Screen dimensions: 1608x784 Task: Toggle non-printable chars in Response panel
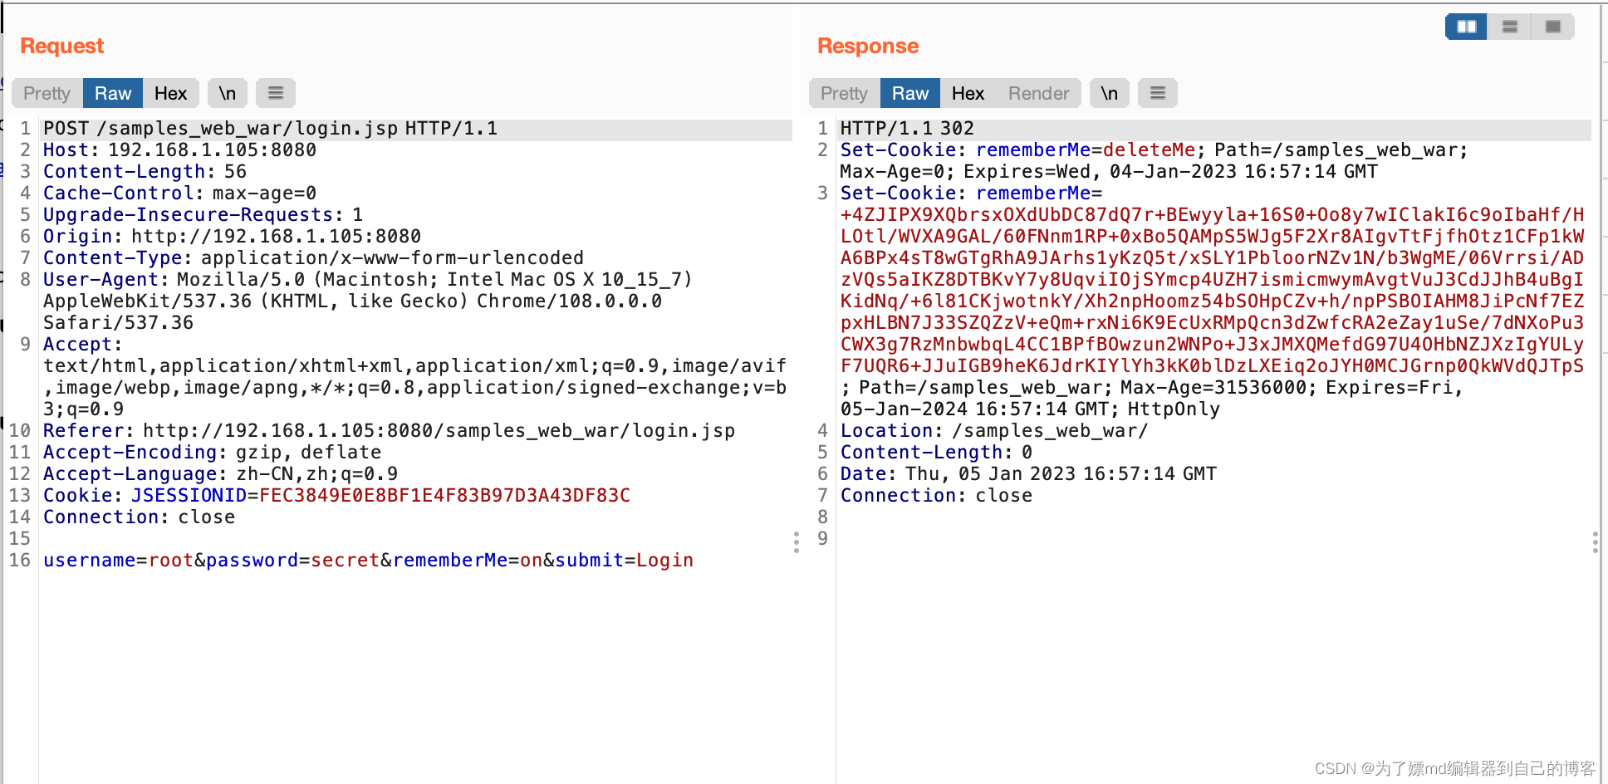coord(1110,93)
